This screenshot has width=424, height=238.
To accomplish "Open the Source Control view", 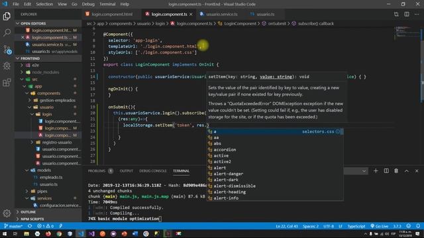I will tap(7, 50).
